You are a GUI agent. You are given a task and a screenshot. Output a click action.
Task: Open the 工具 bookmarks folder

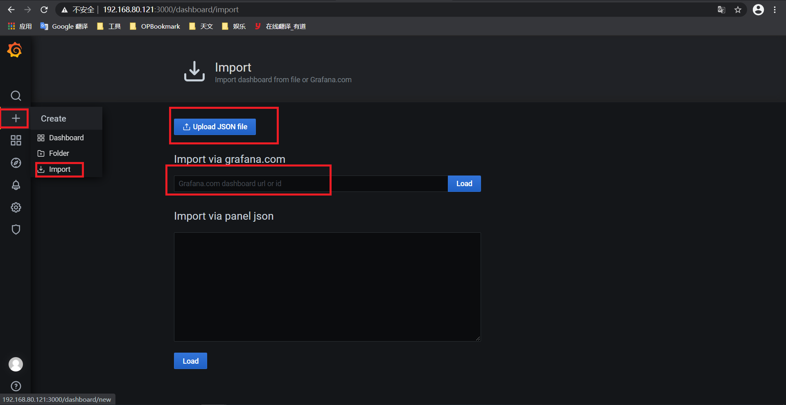pyautogui.click(x=109, y=26)
